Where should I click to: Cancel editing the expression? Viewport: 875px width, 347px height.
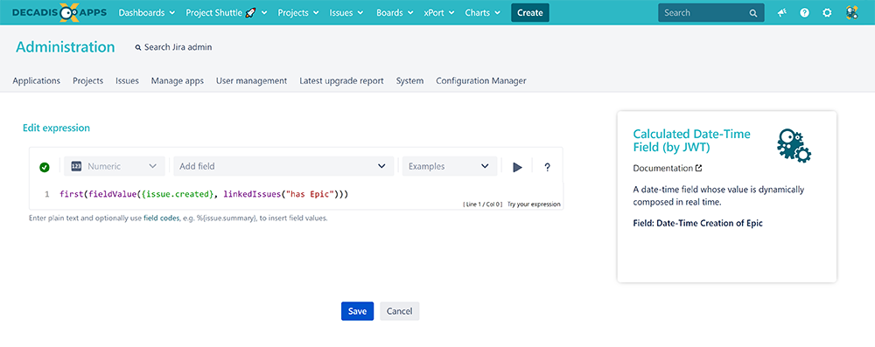[x=400, y=311]
